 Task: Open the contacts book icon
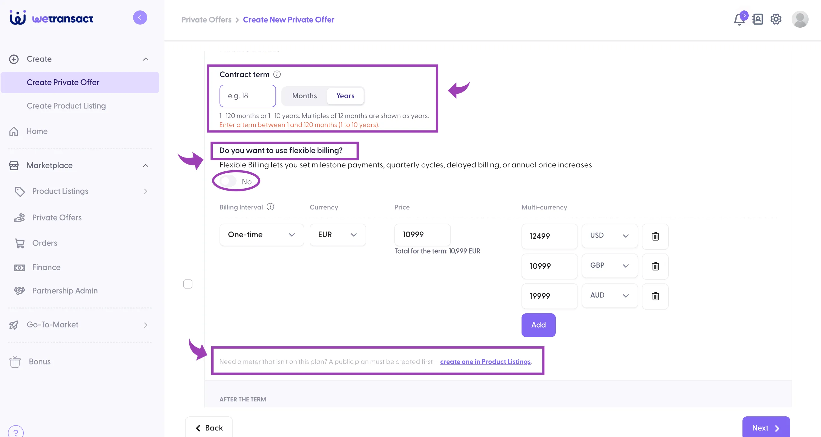point(758,19)
